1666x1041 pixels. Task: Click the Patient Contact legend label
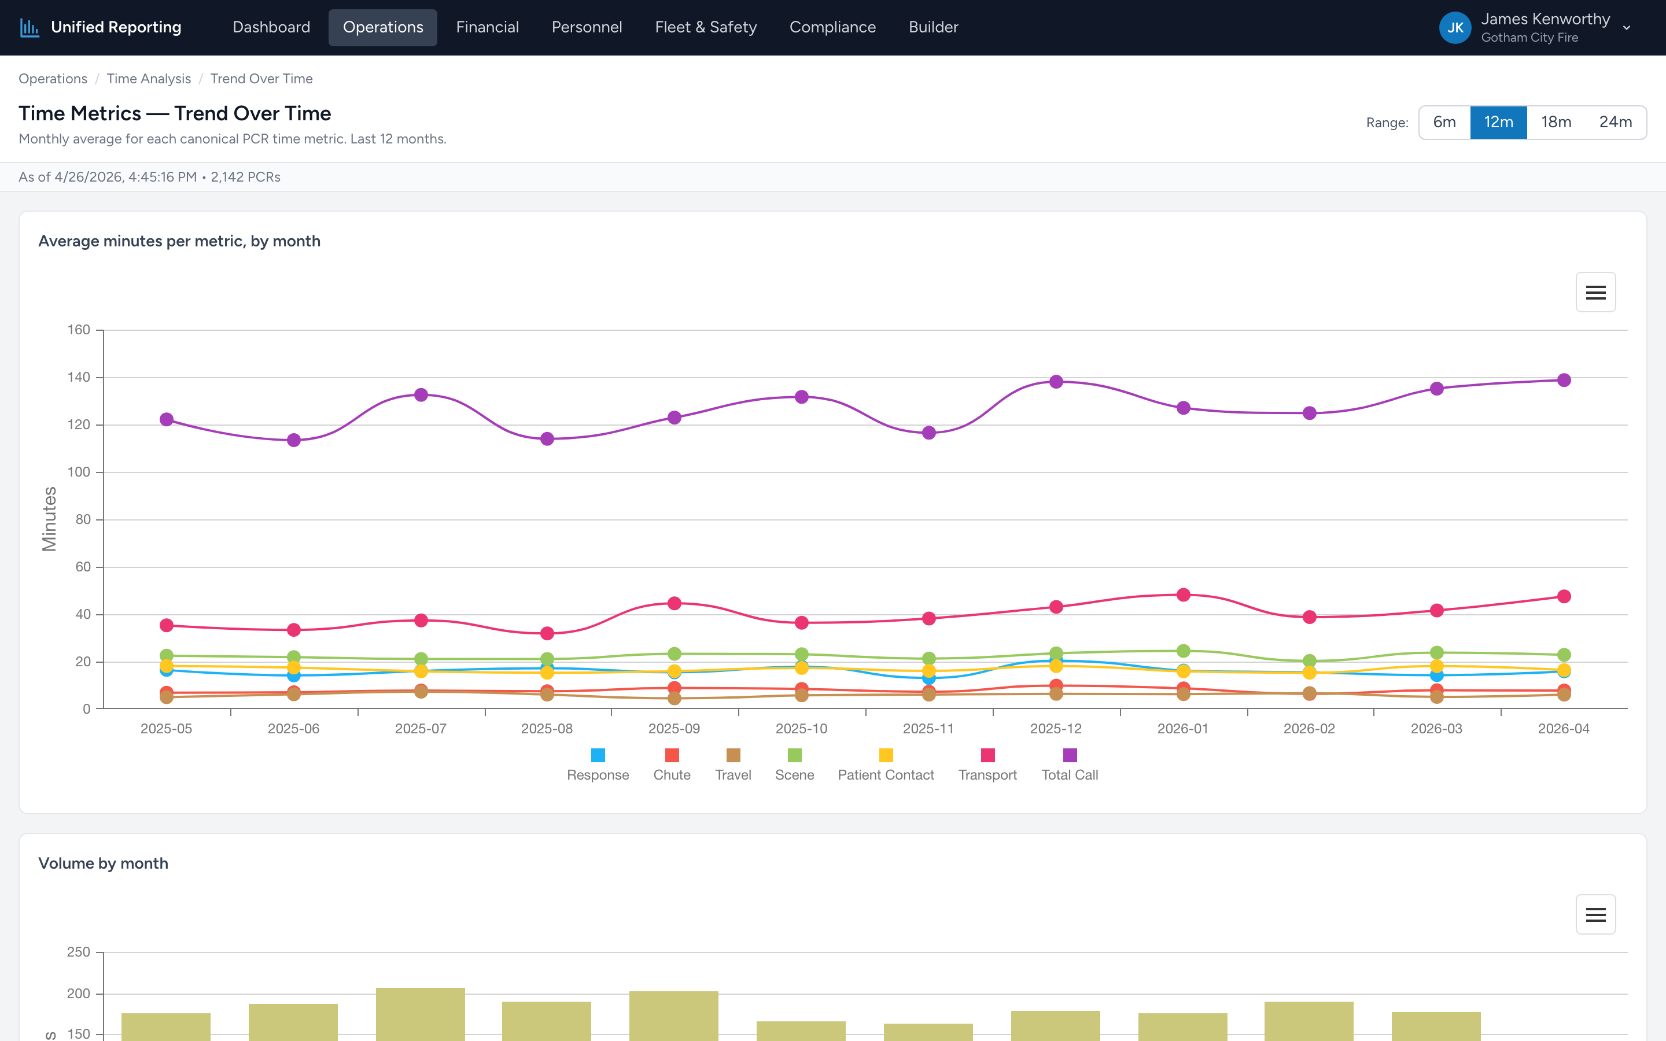click(x=886, y=775)
